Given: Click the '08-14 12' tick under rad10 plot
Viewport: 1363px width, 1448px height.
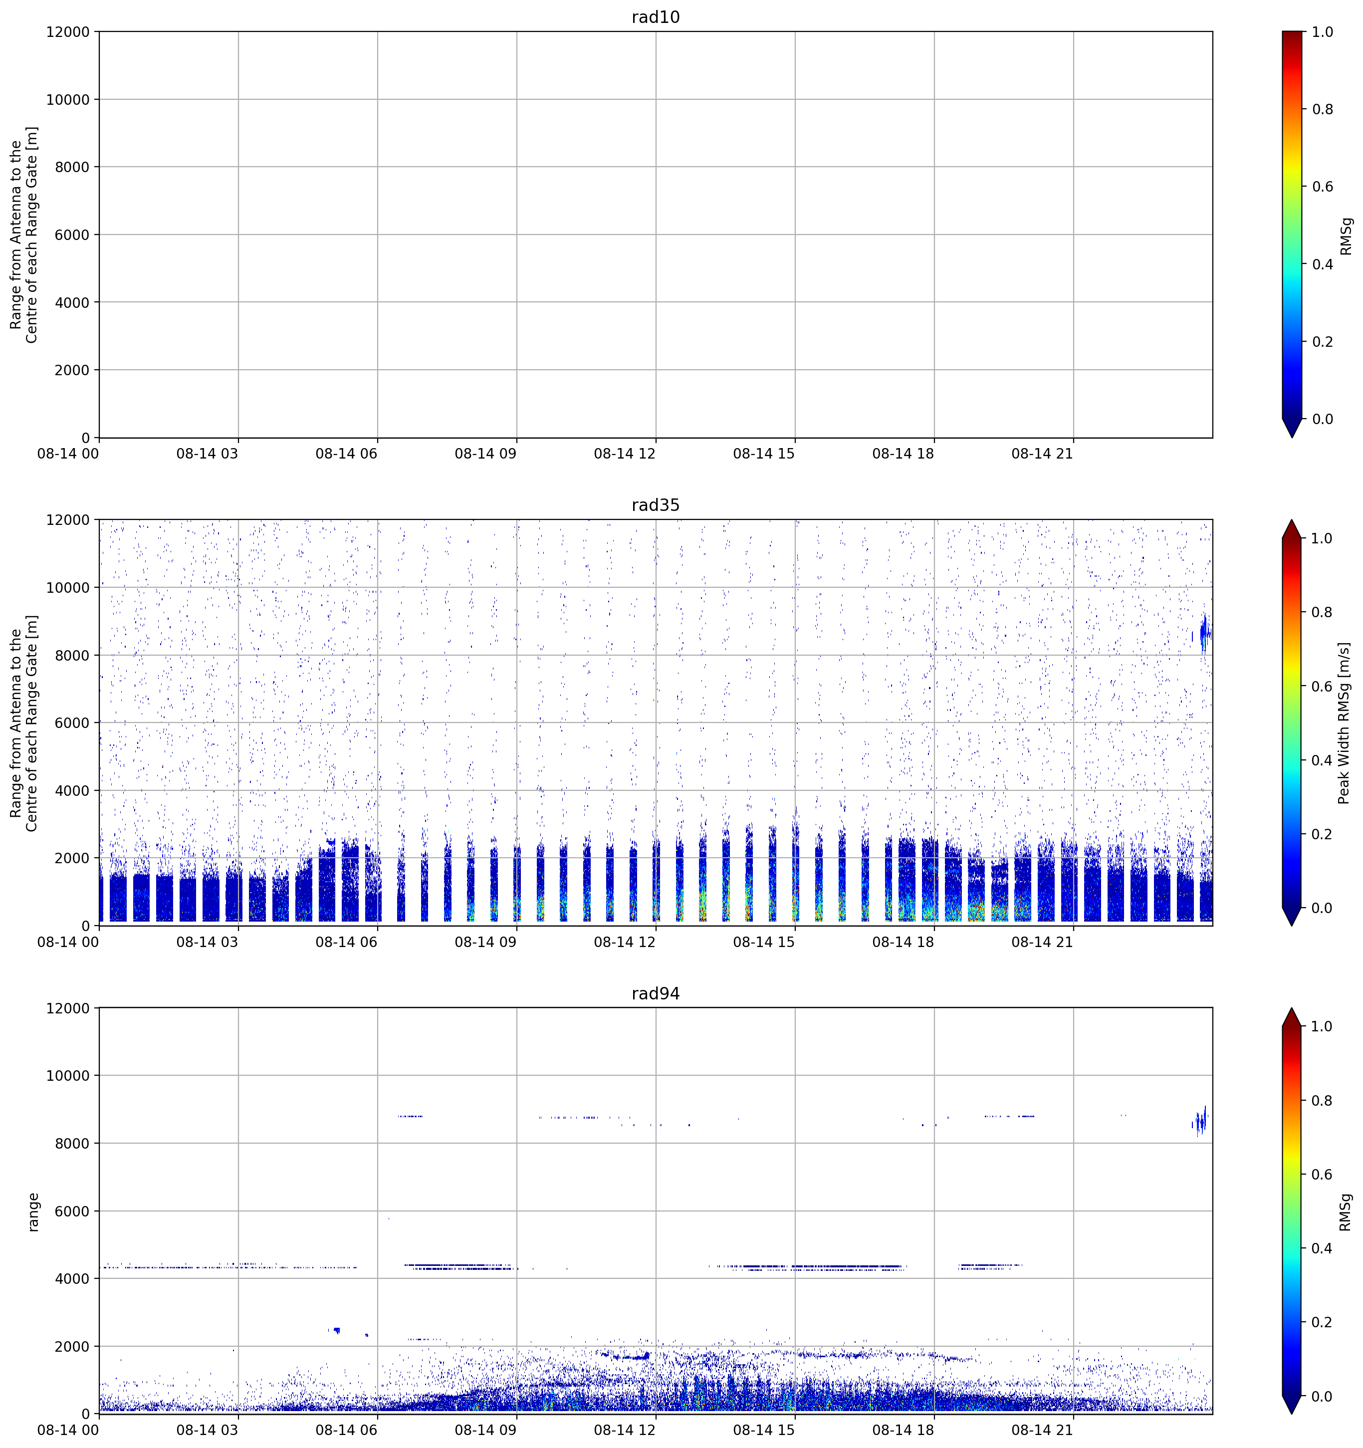Looking at the screenshot, I should click(x=625, y=454).
